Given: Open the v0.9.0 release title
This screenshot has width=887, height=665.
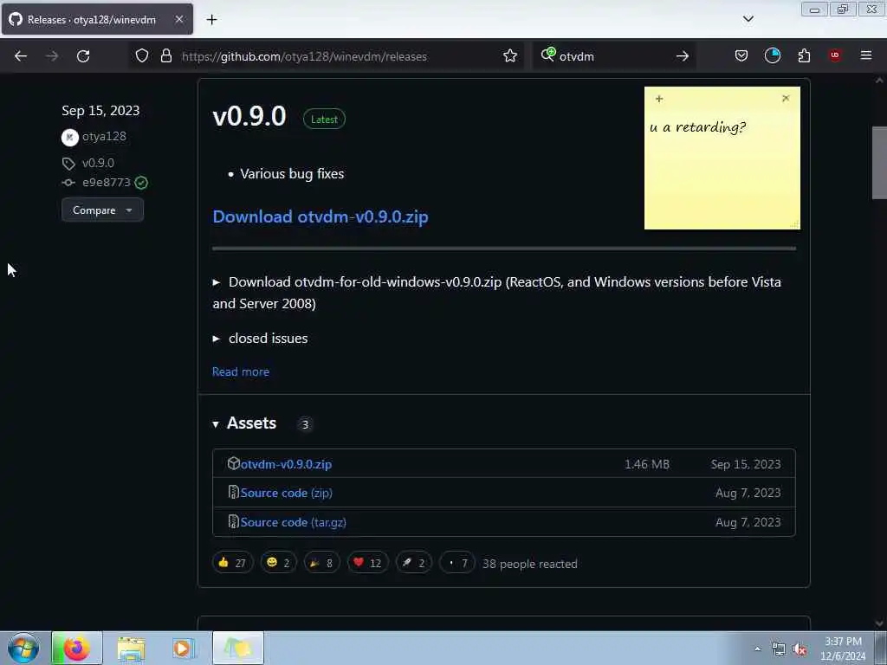Looking at the screenshot, I should click(x=249, y=117).
